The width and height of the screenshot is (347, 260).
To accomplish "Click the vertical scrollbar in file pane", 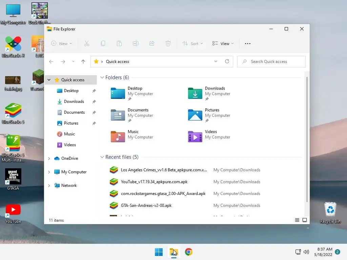I will click(307, 139).
